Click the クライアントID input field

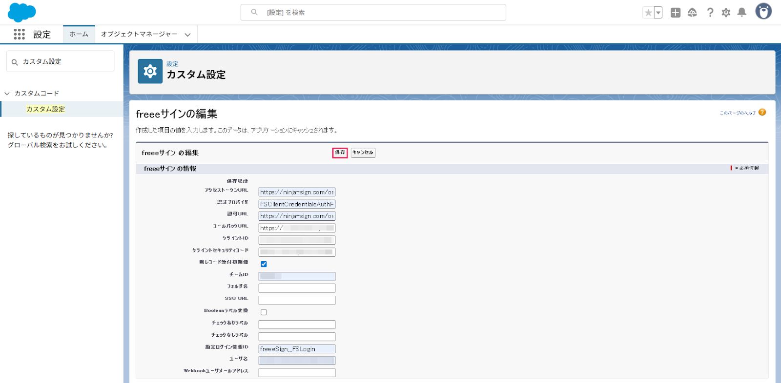(x=297, y=240)
